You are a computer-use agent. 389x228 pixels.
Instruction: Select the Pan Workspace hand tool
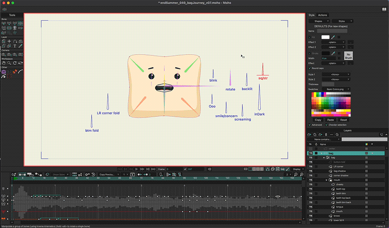point(3,63)
